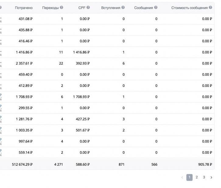Open page 2 of results
This screenshot has height=188, width=221.
(x=197, y=177)
